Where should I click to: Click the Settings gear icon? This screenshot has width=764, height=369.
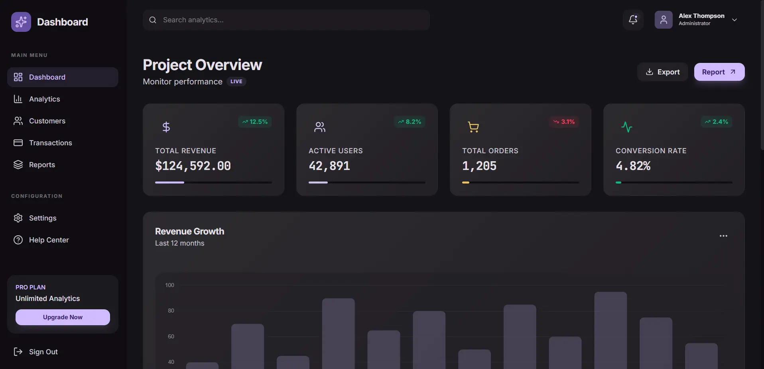[x=18, y=218]
